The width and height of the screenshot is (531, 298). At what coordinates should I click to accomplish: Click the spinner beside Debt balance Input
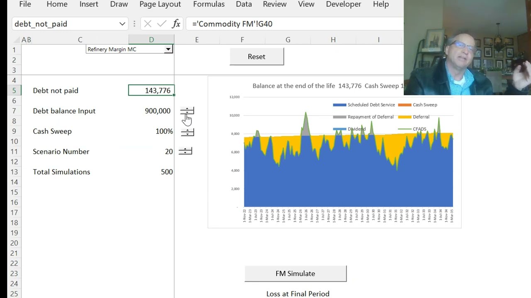tap(187, 111)
